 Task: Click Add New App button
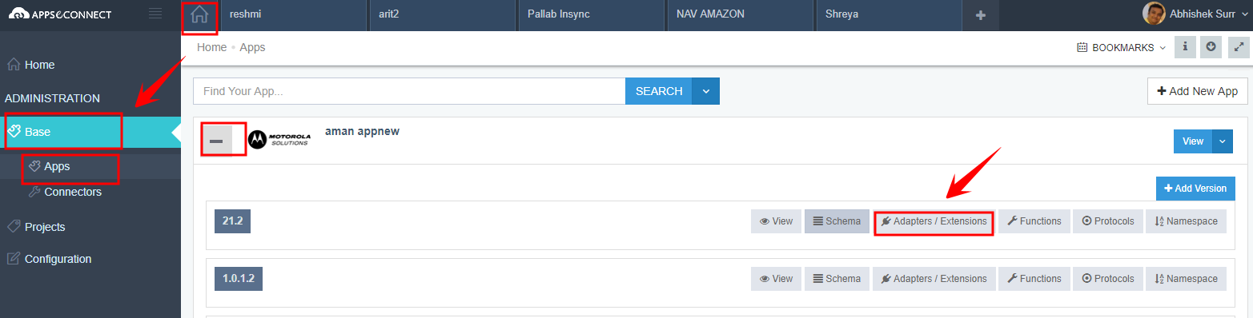1197,91
